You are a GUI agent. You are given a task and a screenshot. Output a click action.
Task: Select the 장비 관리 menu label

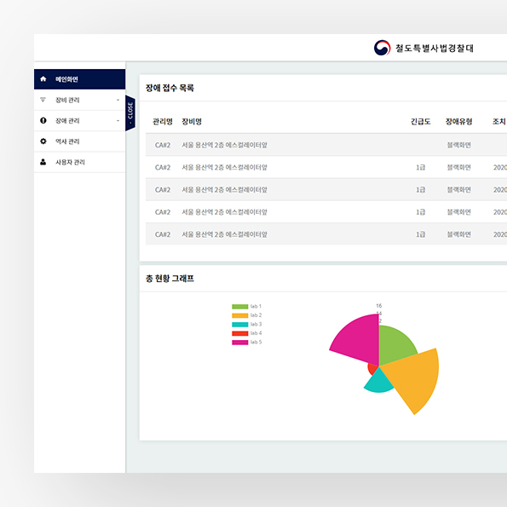point(67,100)
